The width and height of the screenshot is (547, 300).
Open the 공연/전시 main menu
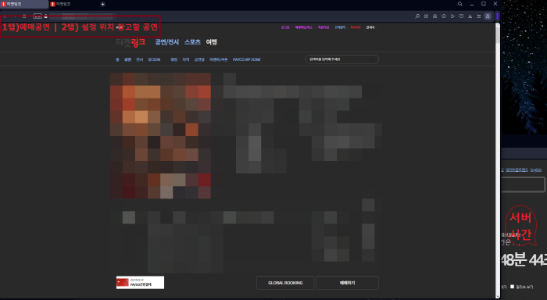(167, 42)
